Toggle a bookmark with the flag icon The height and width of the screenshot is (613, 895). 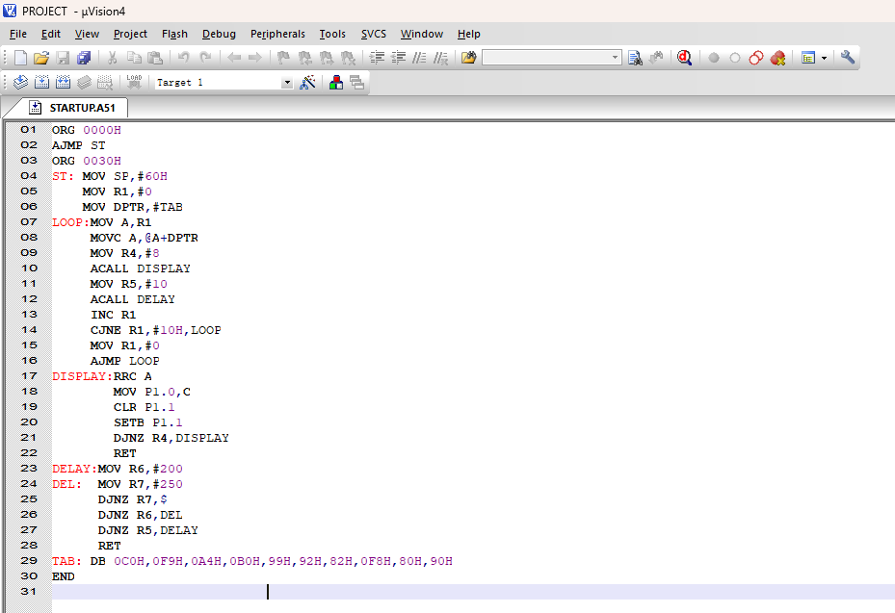pos(283,58)
